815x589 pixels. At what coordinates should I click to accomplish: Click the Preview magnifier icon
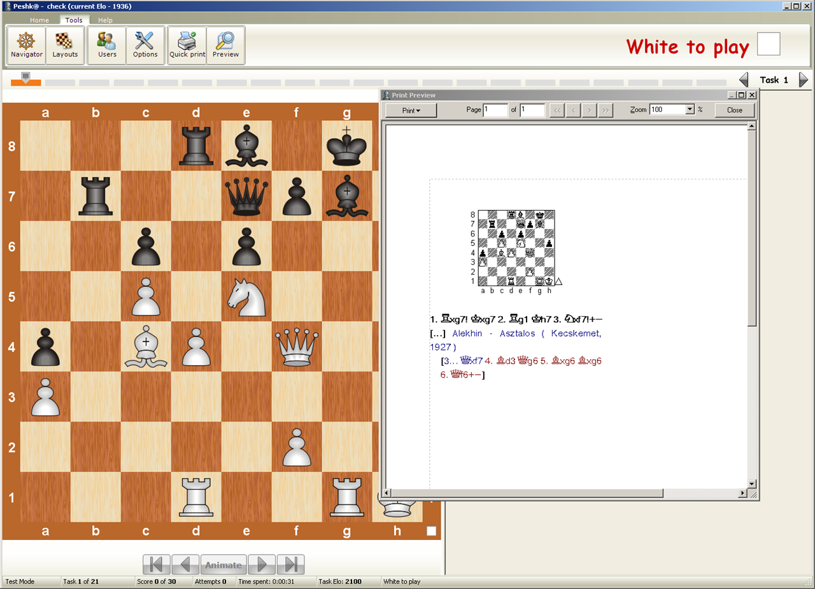[x=225, y=45]
